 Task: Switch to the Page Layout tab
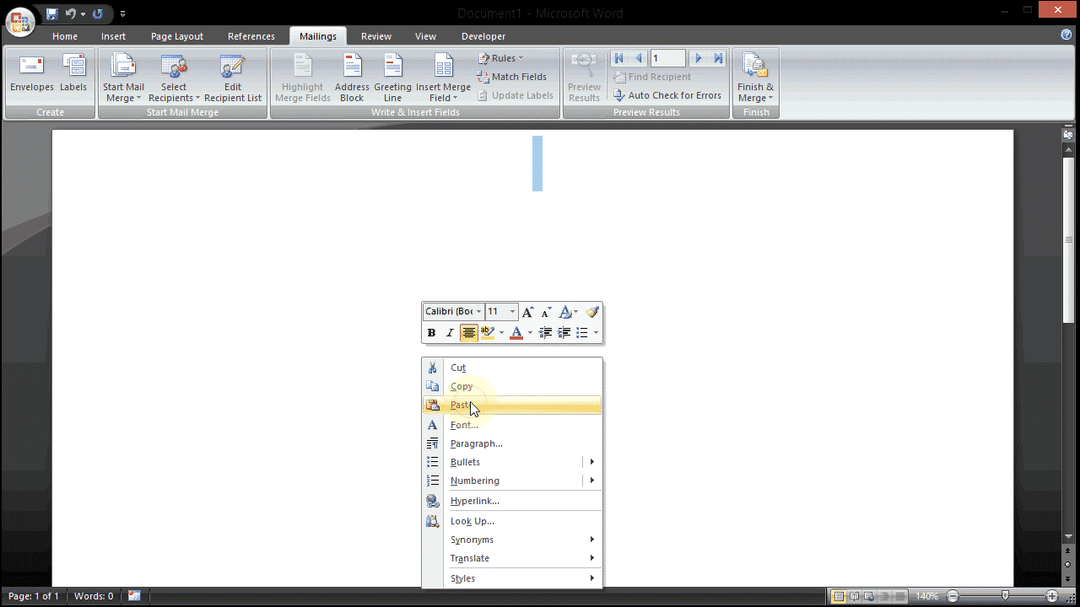click(177, 36)
